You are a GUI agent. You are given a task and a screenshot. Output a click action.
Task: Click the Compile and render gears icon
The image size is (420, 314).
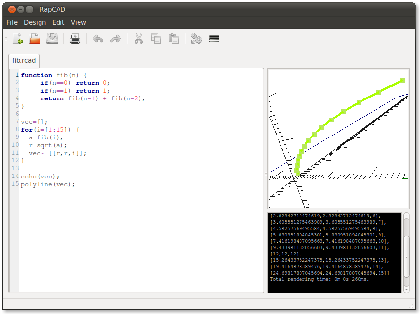196,39
